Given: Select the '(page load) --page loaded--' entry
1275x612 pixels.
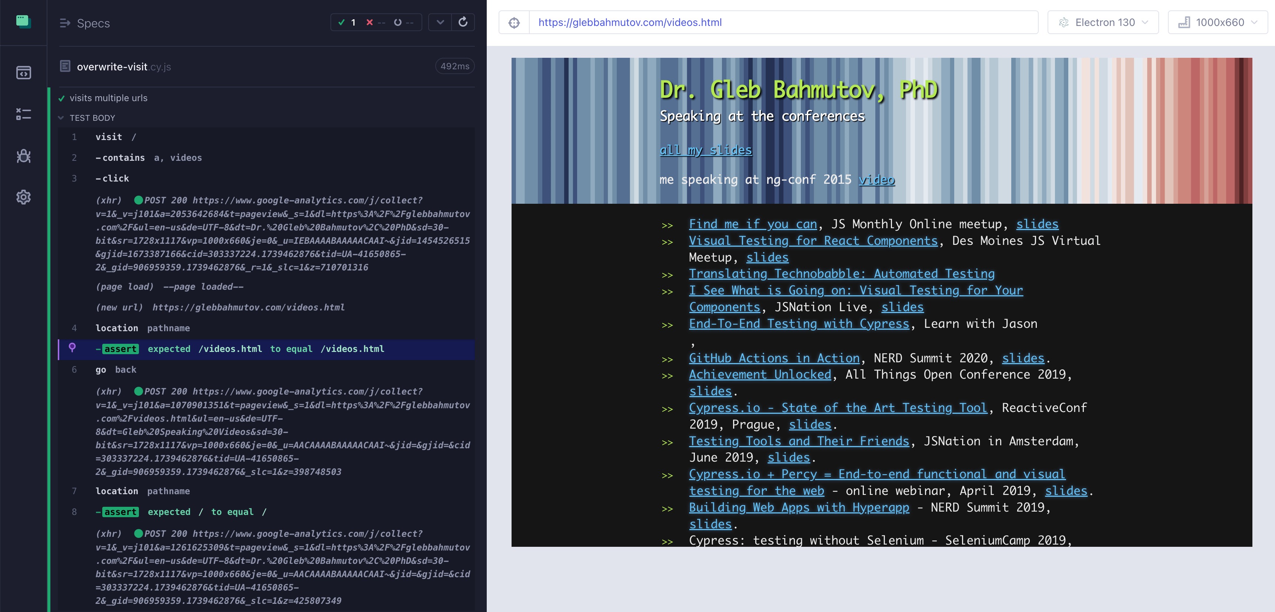Looking at the screenshot, I should tap(266, 287).
